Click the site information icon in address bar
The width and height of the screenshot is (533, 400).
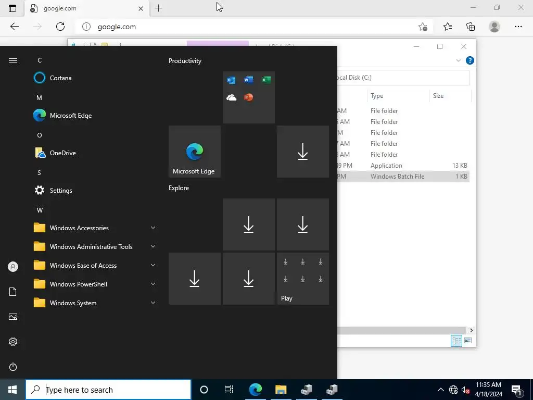point(86,27)
